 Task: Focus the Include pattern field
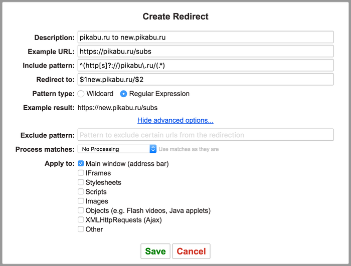click(206, 65)
